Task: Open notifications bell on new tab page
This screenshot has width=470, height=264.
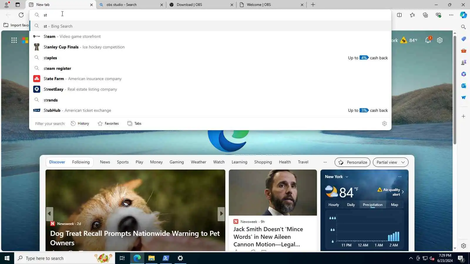Action: coord(428,40)
